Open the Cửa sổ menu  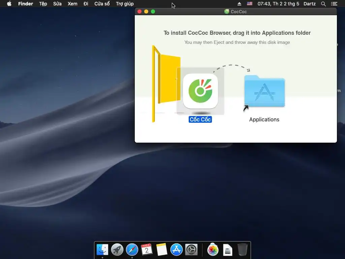tap(102, 4)
